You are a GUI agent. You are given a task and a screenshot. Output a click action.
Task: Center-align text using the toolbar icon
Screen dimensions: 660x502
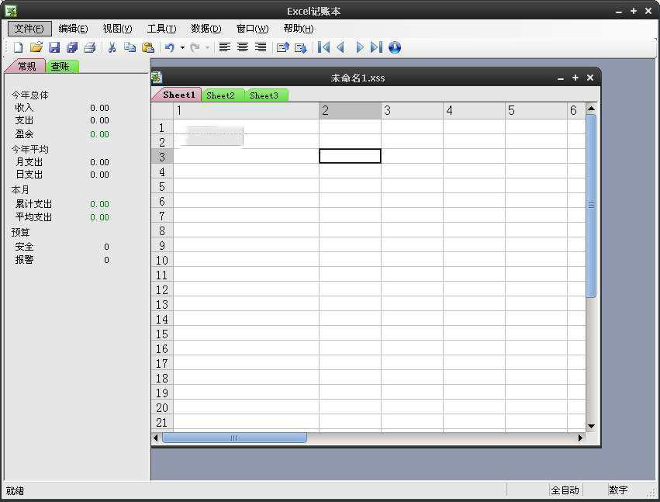coord(243,47)
